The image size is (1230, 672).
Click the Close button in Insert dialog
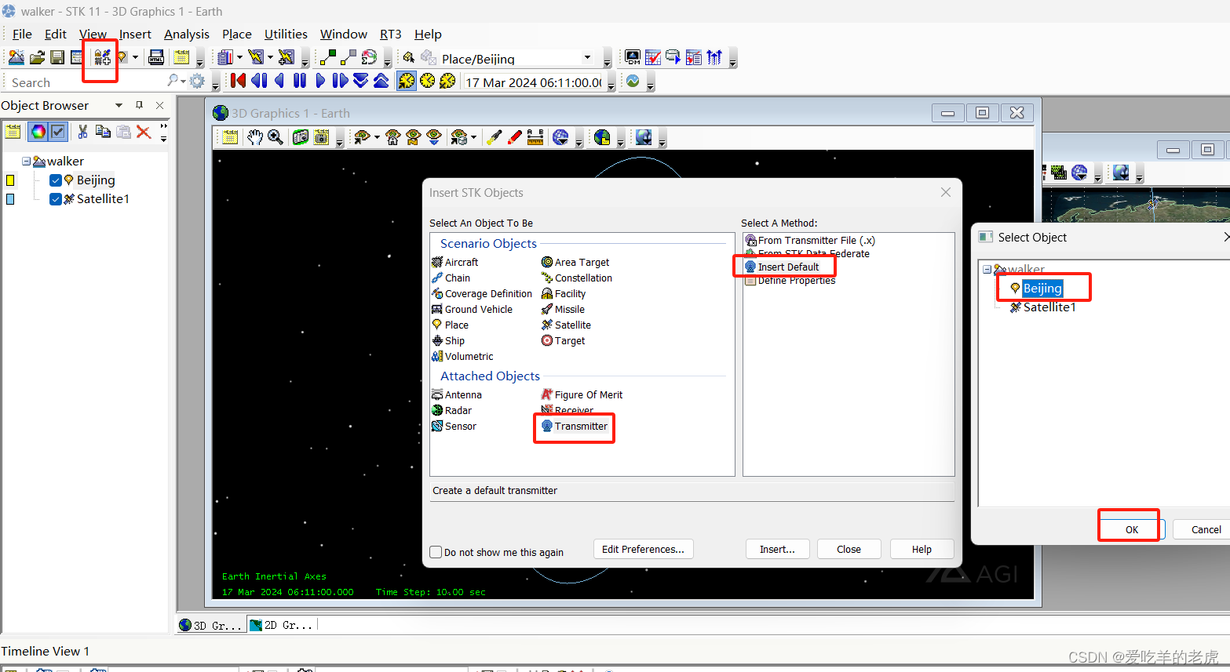(849, 549)
